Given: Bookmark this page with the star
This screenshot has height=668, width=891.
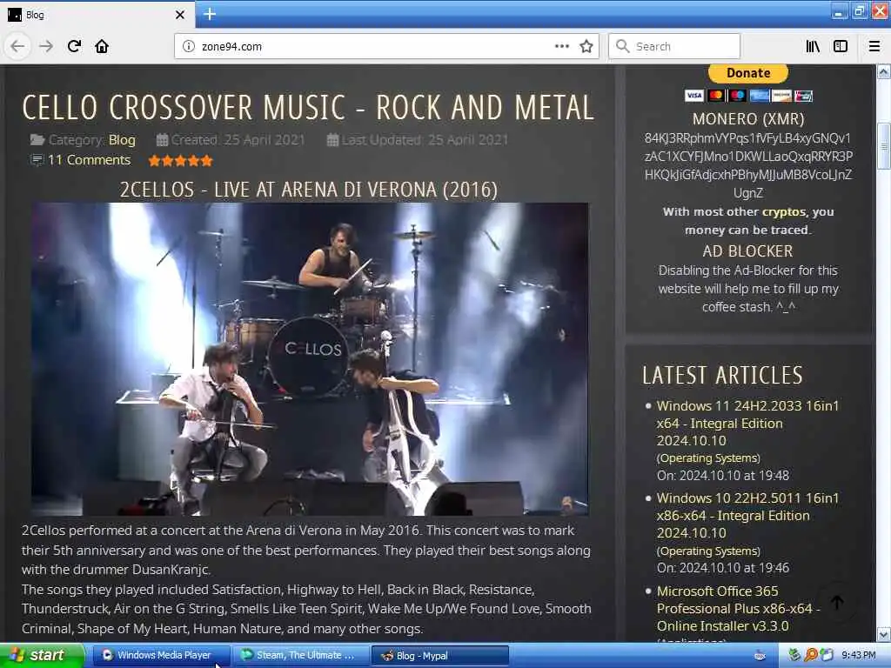Looking at the screenshot, I should pyautogui.click(x=586, y=47).
